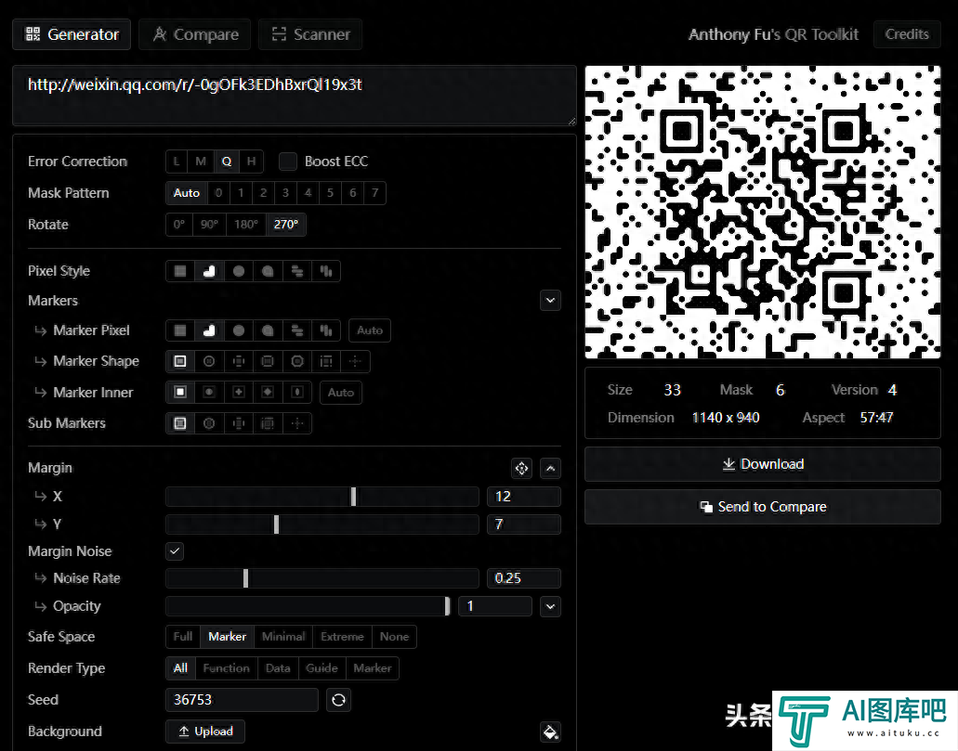Choose the circle Marker Shape icon

209,361
